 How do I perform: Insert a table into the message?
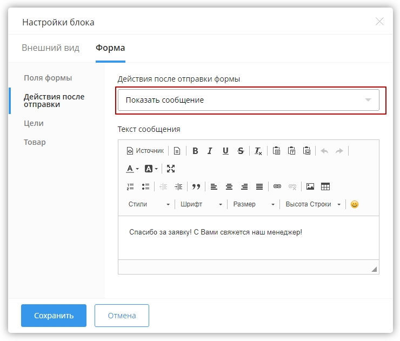[325, 186]
